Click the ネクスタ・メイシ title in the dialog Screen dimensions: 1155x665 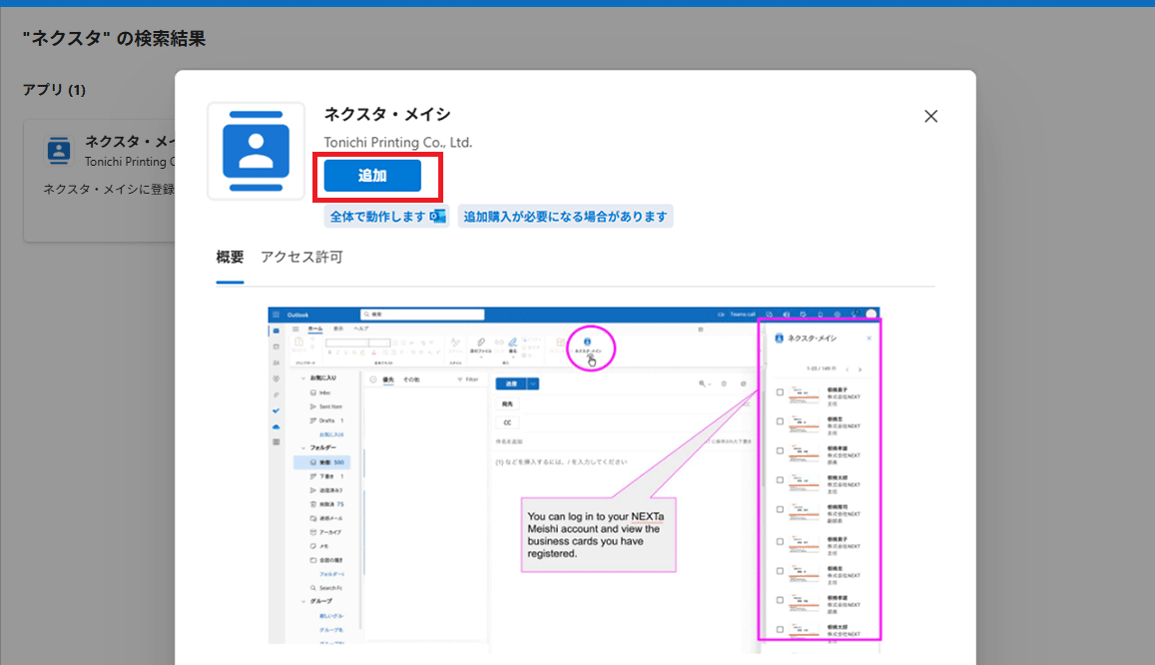(x=387, y=114)
